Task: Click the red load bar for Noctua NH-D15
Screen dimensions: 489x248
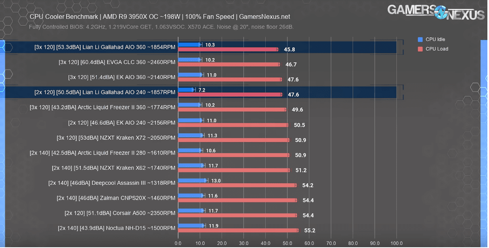Action: [x=238, y=230]
